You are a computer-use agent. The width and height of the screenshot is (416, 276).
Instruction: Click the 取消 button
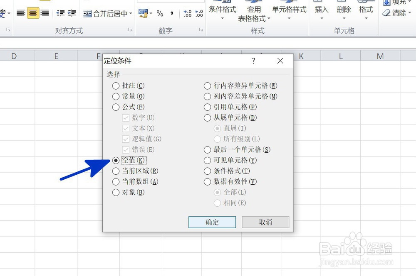coord(265,222)
